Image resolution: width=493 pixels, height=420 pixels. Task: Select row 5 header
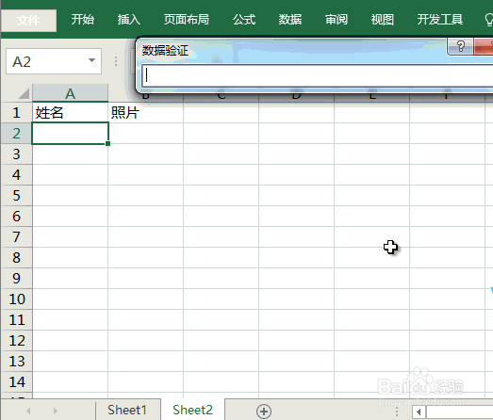coord(16,196)
